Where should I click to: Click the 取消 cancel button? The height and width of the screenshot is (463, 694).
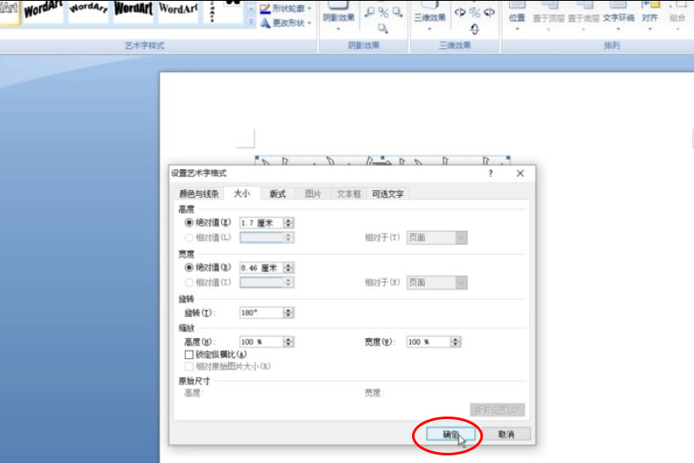506,434
